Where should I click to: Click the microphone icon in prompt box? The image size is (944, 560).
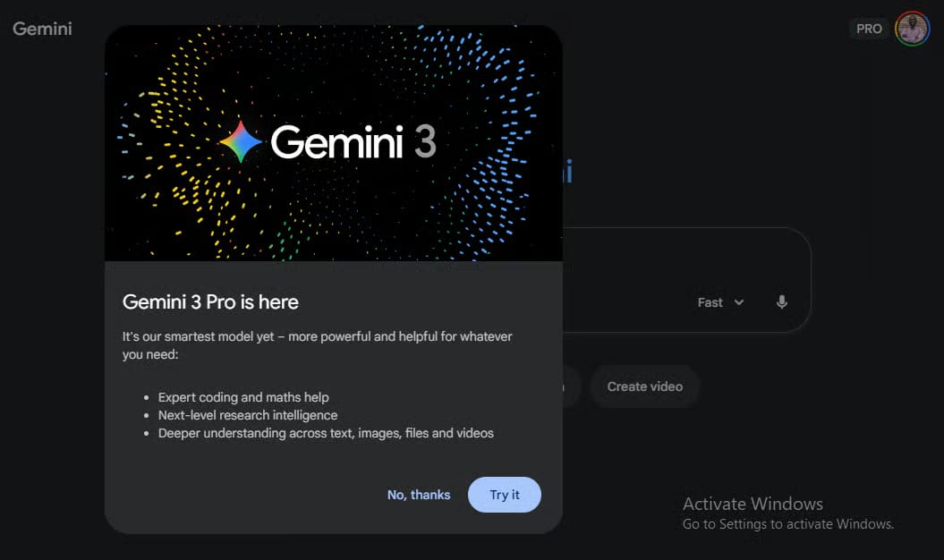781,302
